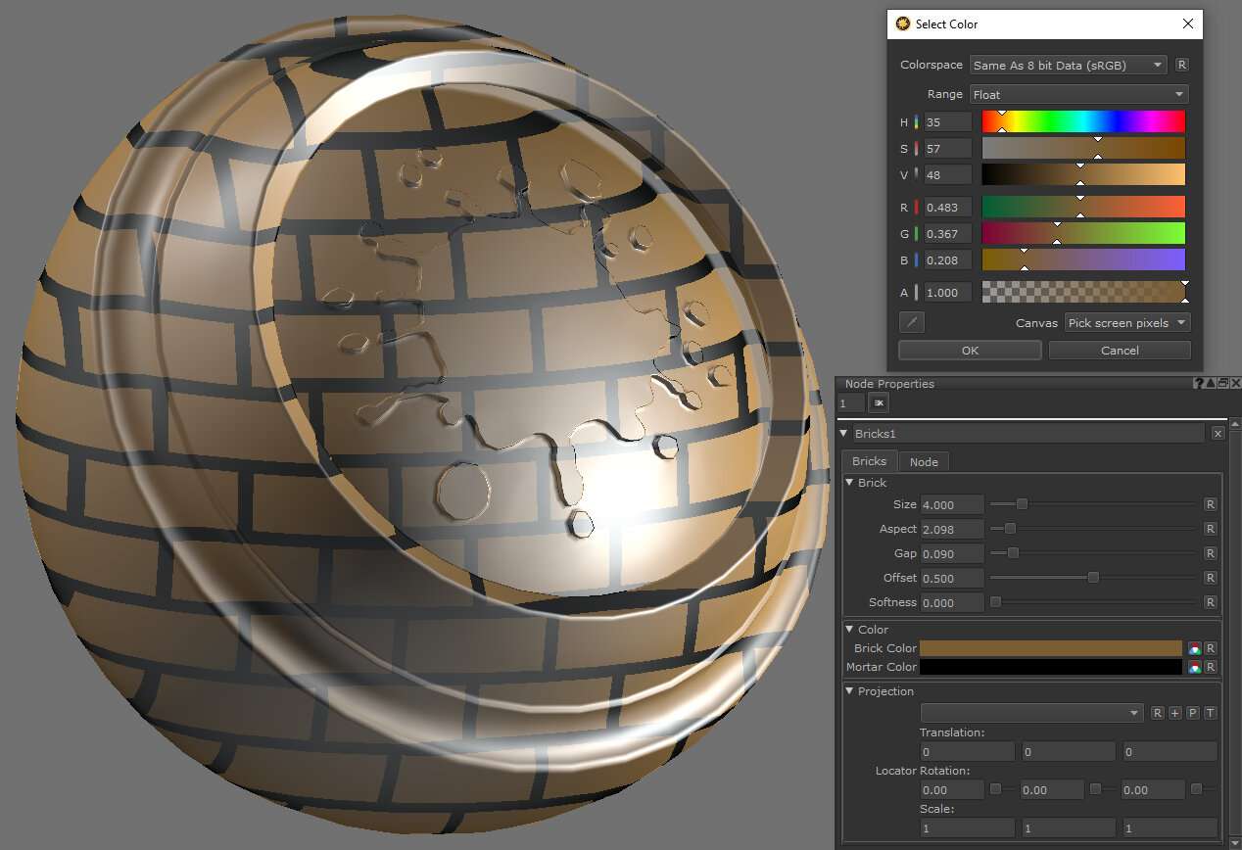Viewport: 1242px width, 850px height.
Task: Select the Bricks tab
Action: tap(869, 461)
